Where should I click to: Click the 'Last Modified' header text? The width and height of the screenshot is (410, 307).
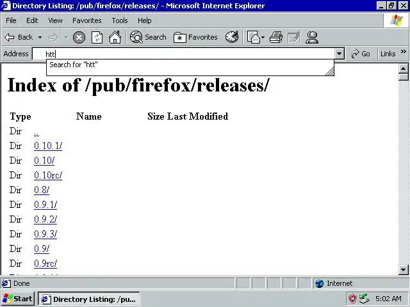click(197, 116)
